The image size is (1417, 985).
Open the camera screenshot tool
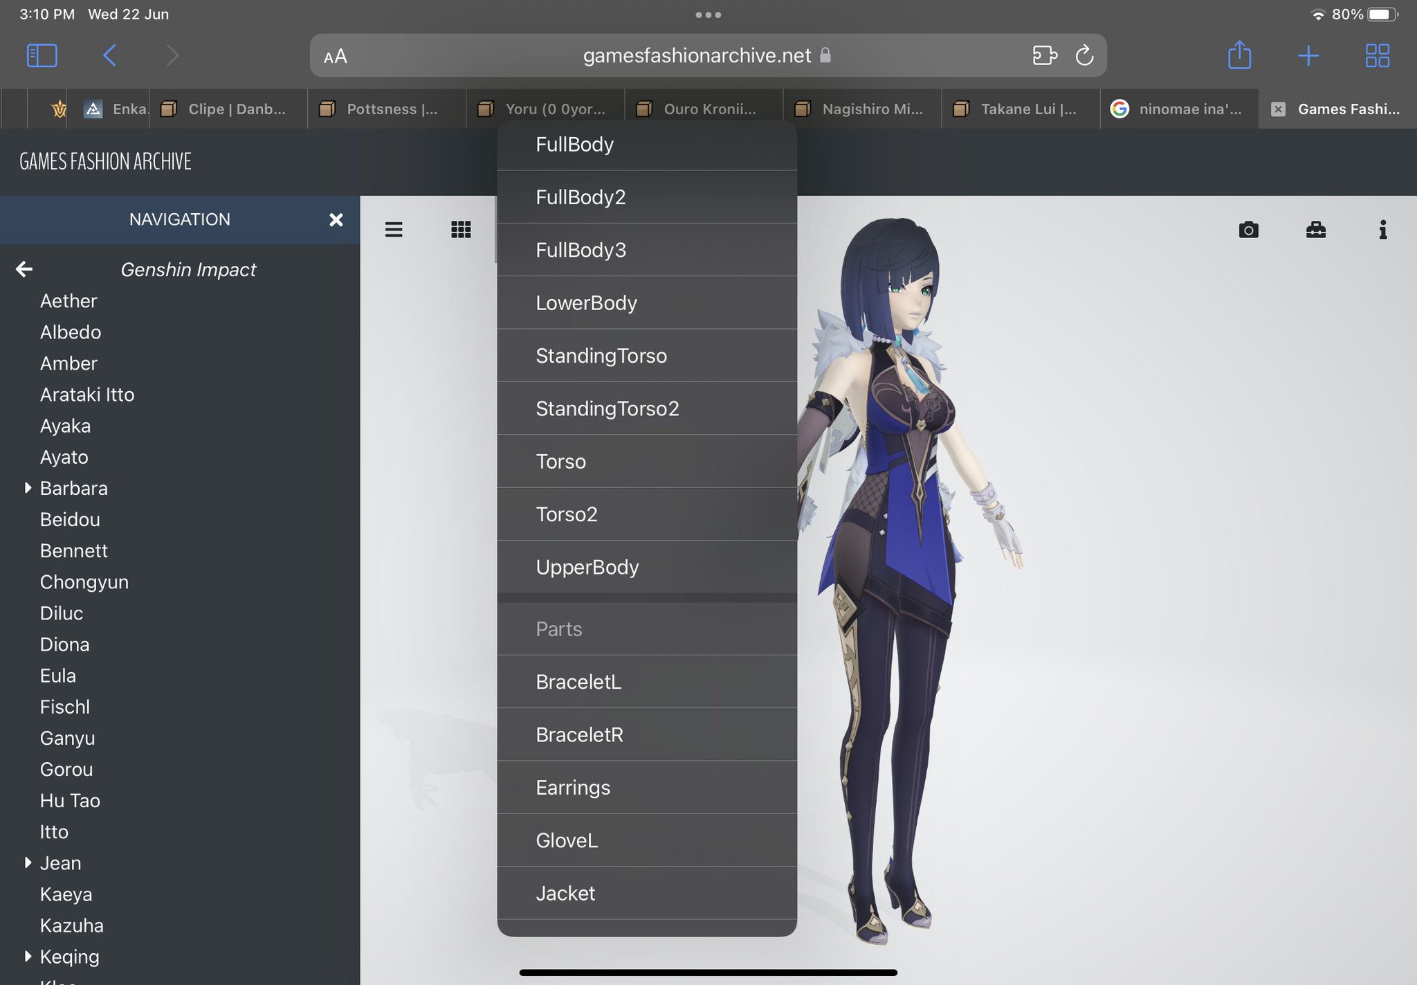click(x=1248, y=230)
